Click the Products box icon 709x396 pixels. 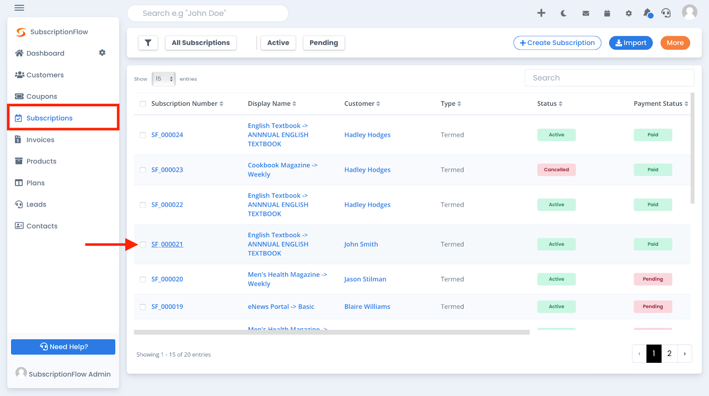click(x=19, y=161)
